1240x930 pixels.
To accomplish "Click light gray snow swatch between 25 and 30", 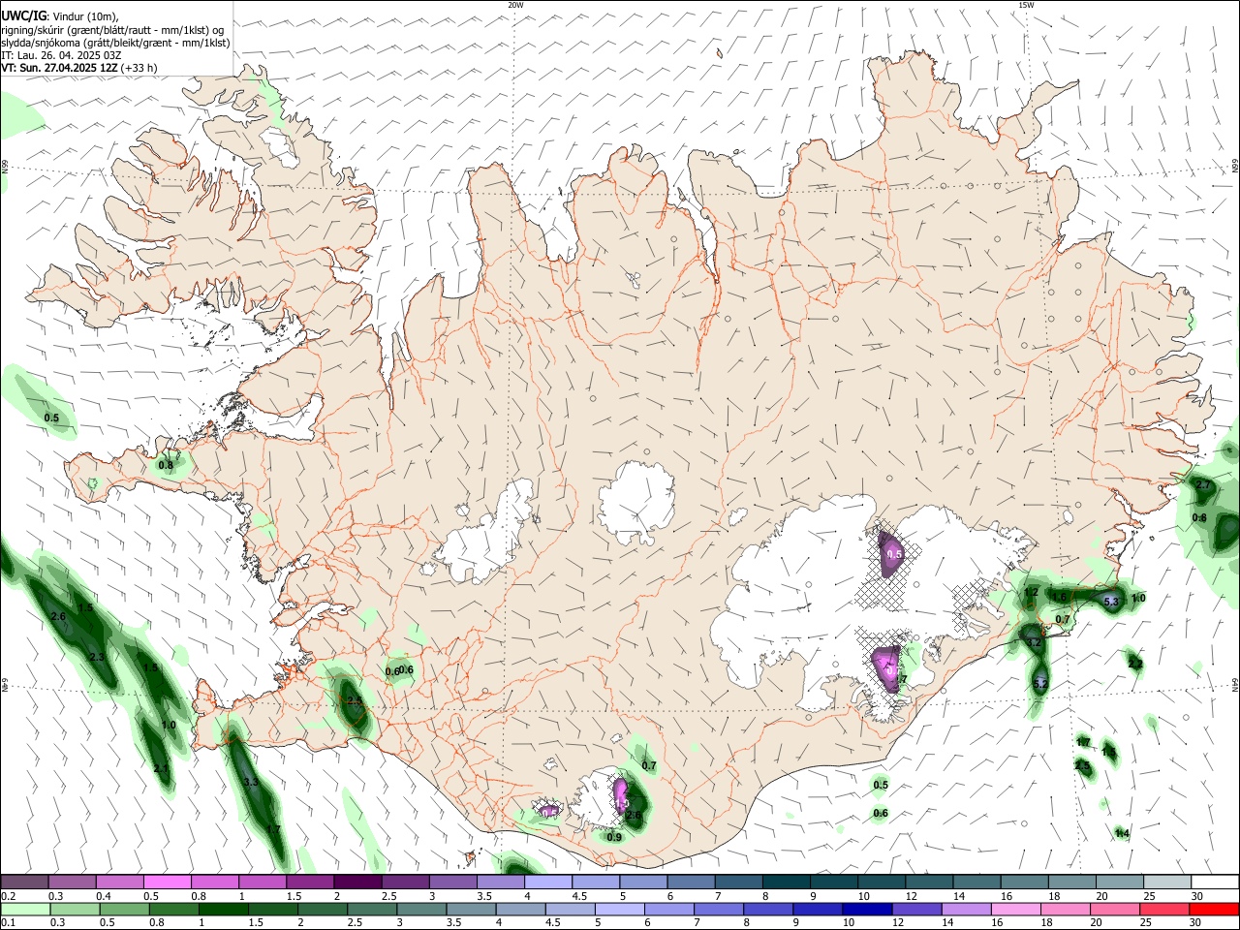I will coord(1168,882).
